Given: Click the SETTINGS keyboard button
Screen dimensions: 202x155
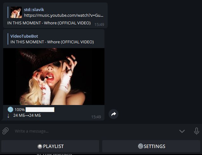Looking at the screenshot, I should click(151, 146).
